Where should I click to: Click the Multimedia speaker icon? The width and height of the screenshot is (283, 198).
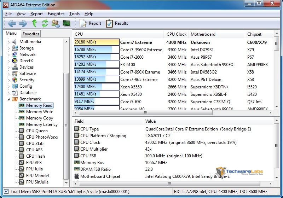tap(15, 42)
